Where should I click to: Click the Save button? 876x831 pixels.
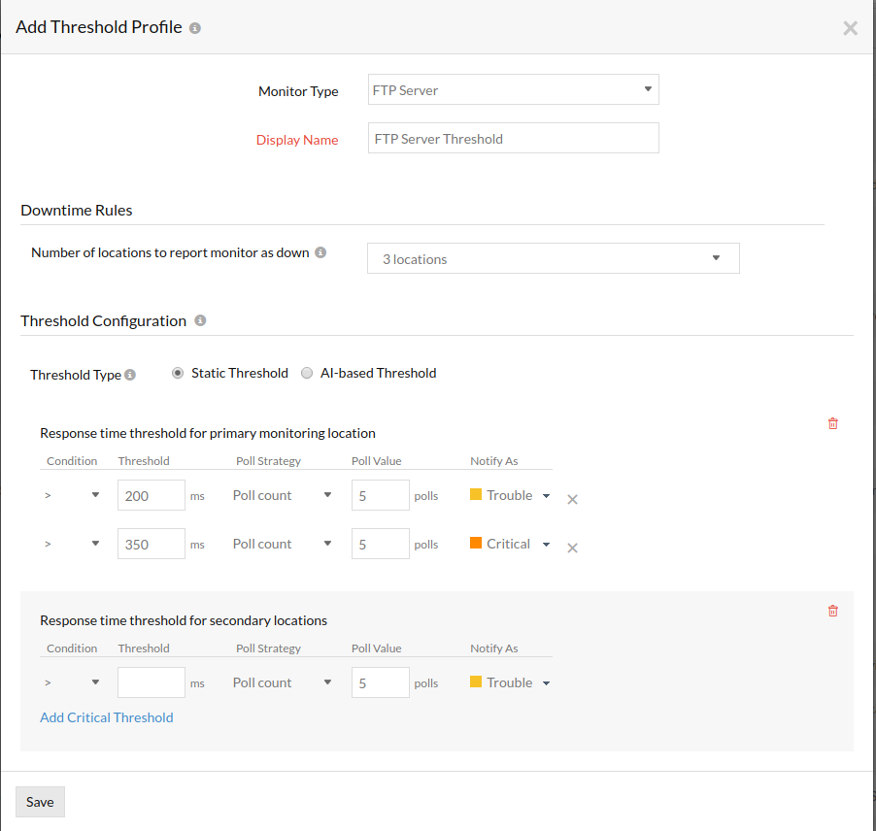(x=40, y=802)
